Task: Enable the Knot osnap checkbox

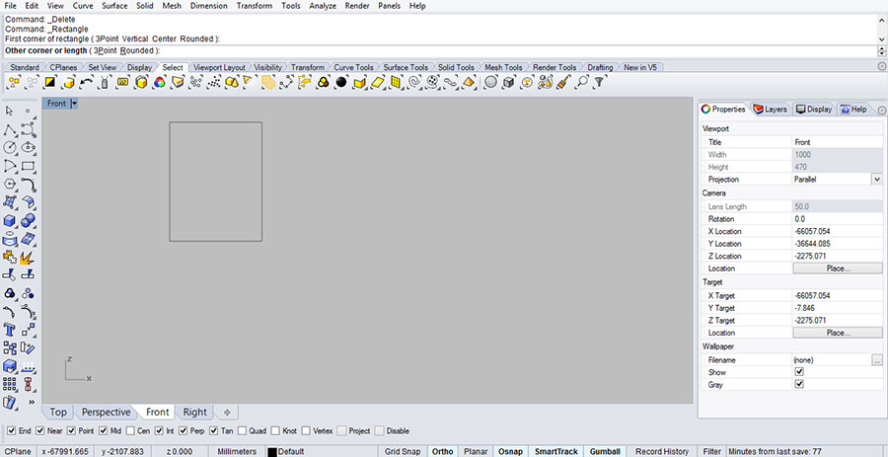Action: click(x=274, y=431)
